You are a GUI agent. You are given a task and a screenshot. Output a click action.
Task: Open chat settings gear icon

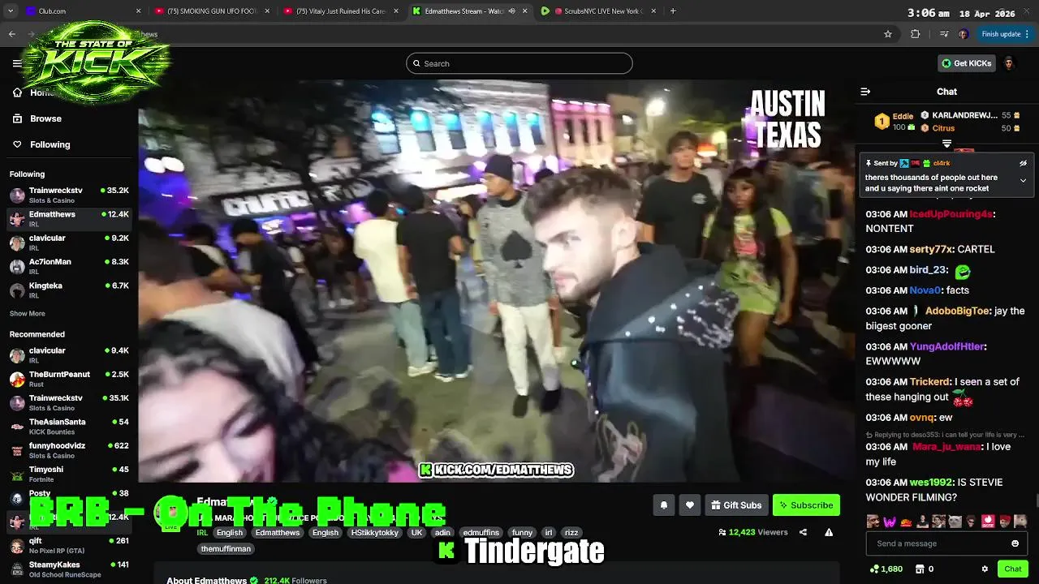985,569
